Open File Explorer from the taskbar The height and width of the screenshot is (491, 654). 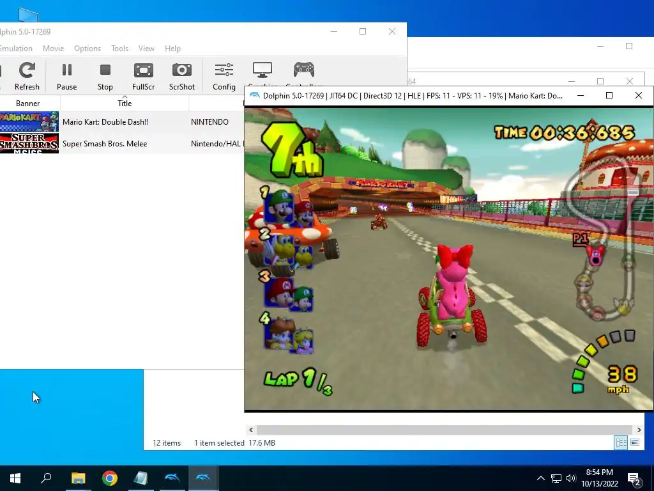(78, 478)
